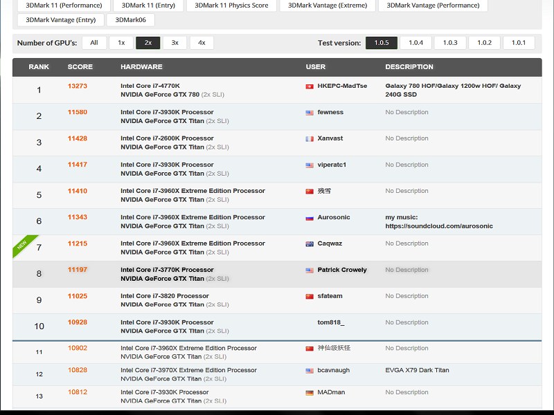
Task: Open user profile fewness
Action: coord(330,112)
